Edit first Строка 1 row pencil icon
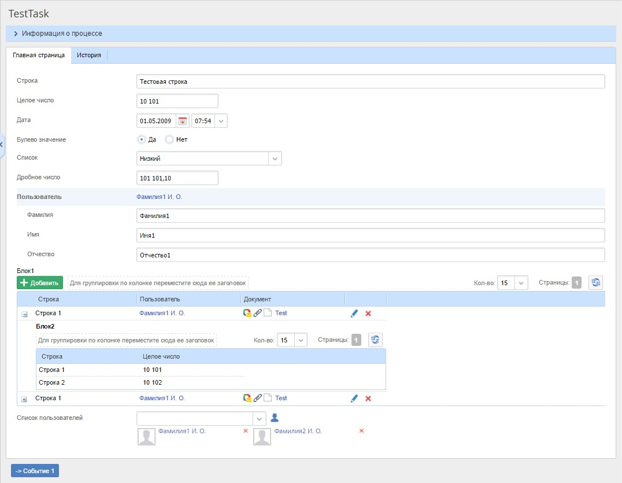The height and width of the screenshot is (483, 622). (x=354, y=314)
